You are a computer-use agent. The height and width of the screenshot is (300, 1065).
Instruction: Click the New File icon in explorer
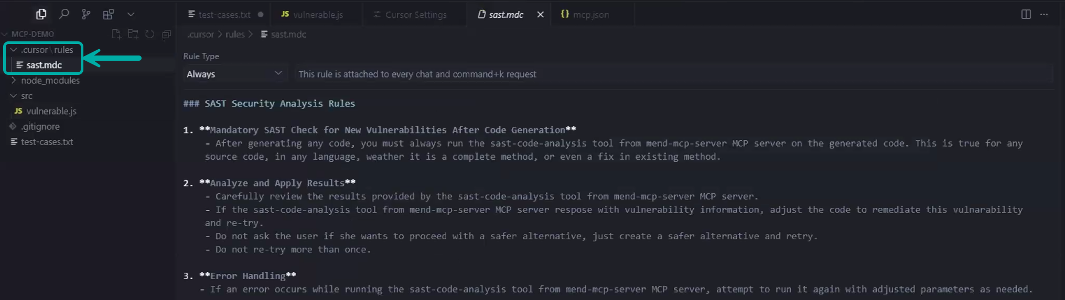116,34
